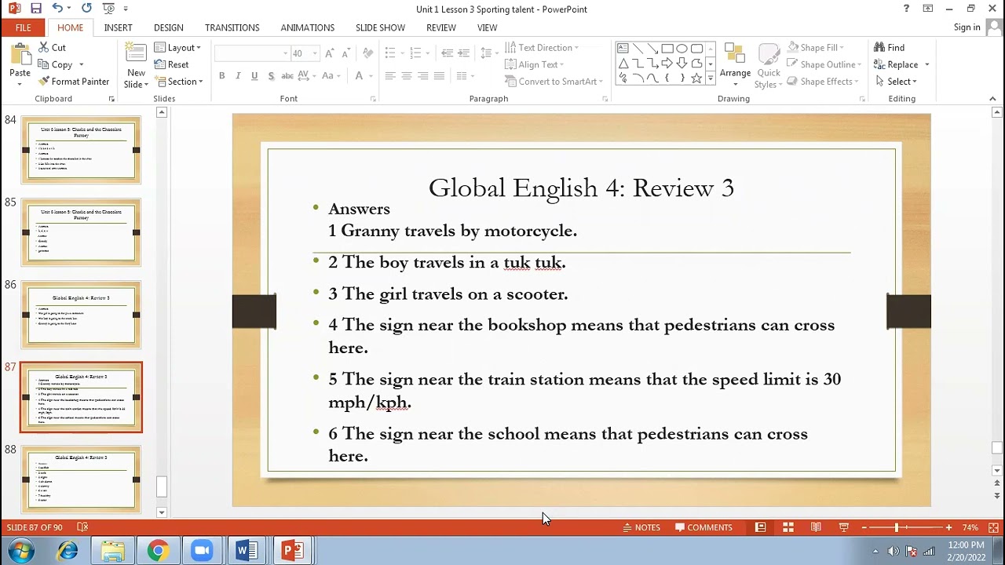
Task: Switch to the INSERT tab
Action: 118,27
